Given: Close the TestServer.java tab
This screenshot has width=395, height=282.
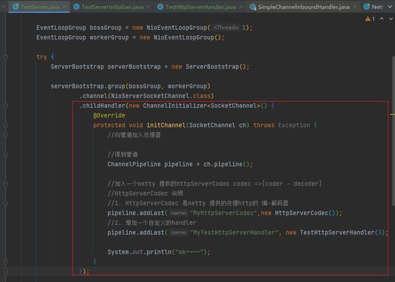Looking at the screenshot, I should click(64, 7).
